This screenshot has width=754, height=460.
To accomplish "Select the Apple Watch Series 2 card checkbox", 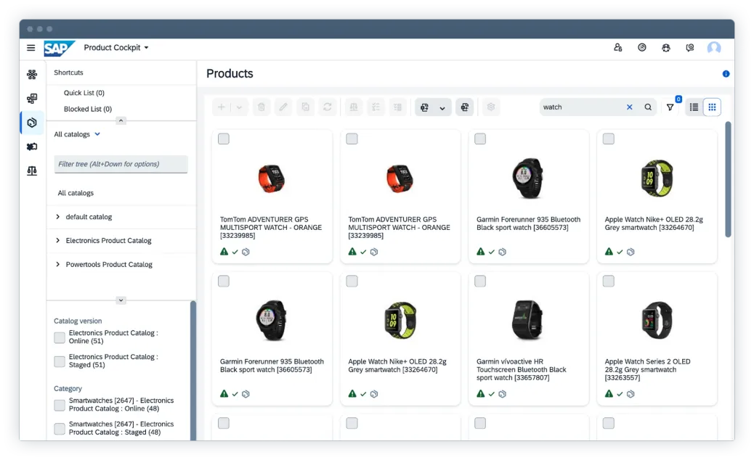I will click(608, 281).
